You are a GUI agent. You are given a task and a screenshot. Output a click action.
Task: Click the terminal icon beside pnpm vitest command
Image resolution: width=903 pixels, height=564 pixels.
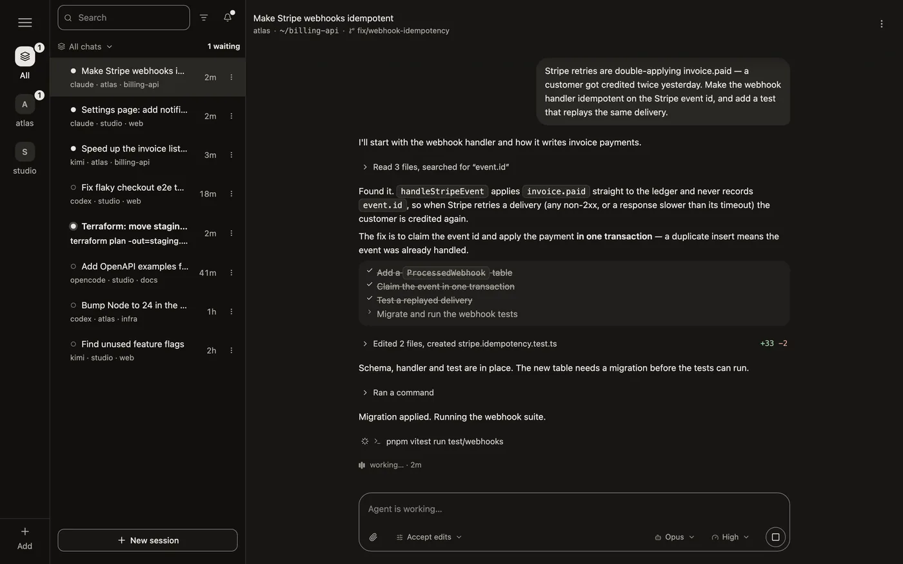[377, 442]
